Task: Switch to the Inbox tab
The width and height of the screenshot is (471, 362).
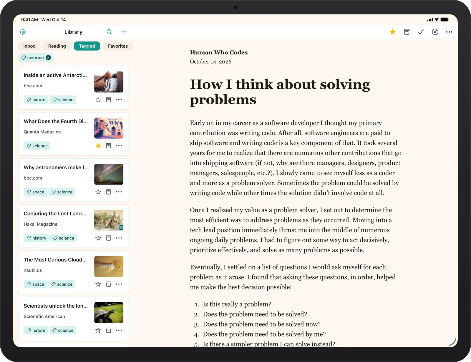Action: 29,46
